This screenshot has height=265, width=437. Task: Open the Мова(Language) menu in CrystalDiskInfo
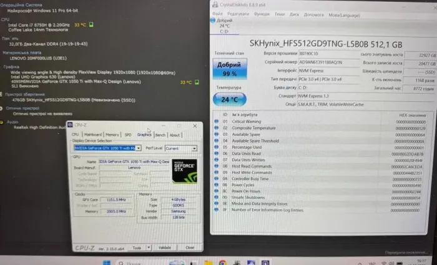344,16
